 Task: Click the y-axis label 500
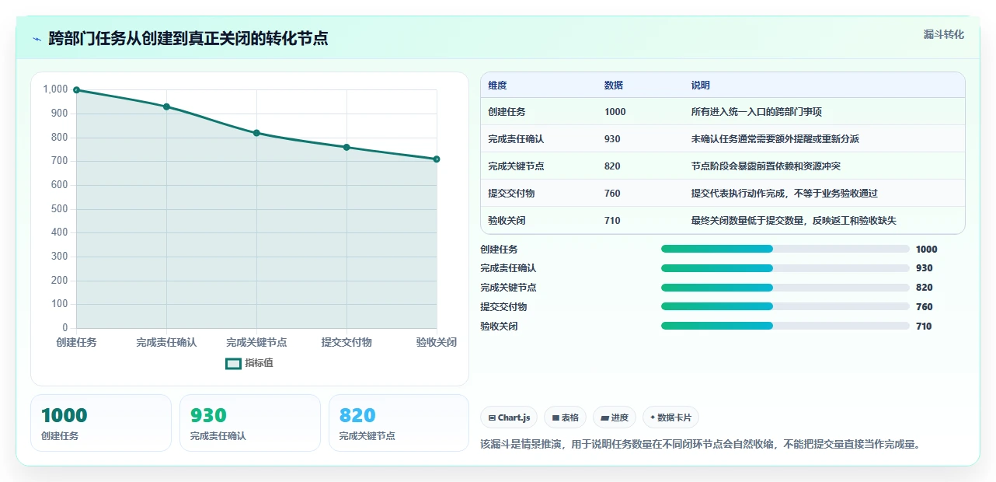tap(60, 208)
